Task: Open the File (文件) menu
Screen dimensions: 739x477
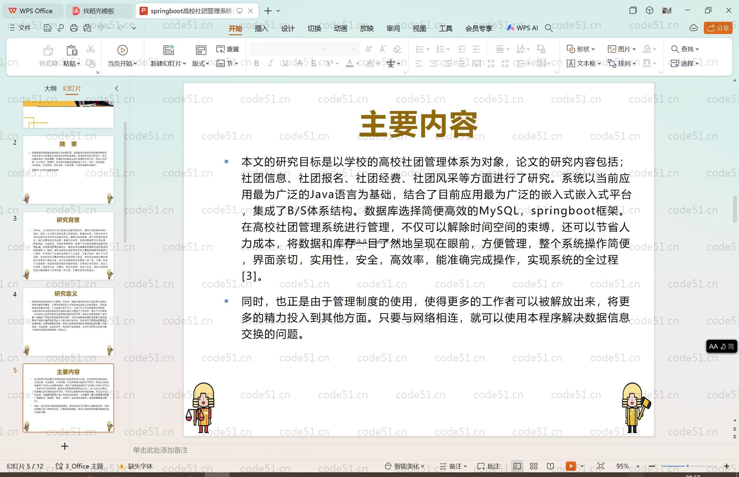Action: (x=20, y=28)
